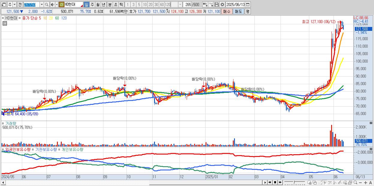Open stock search magnifier icon
Screen dimensions: 374x186
coord(46,4)
